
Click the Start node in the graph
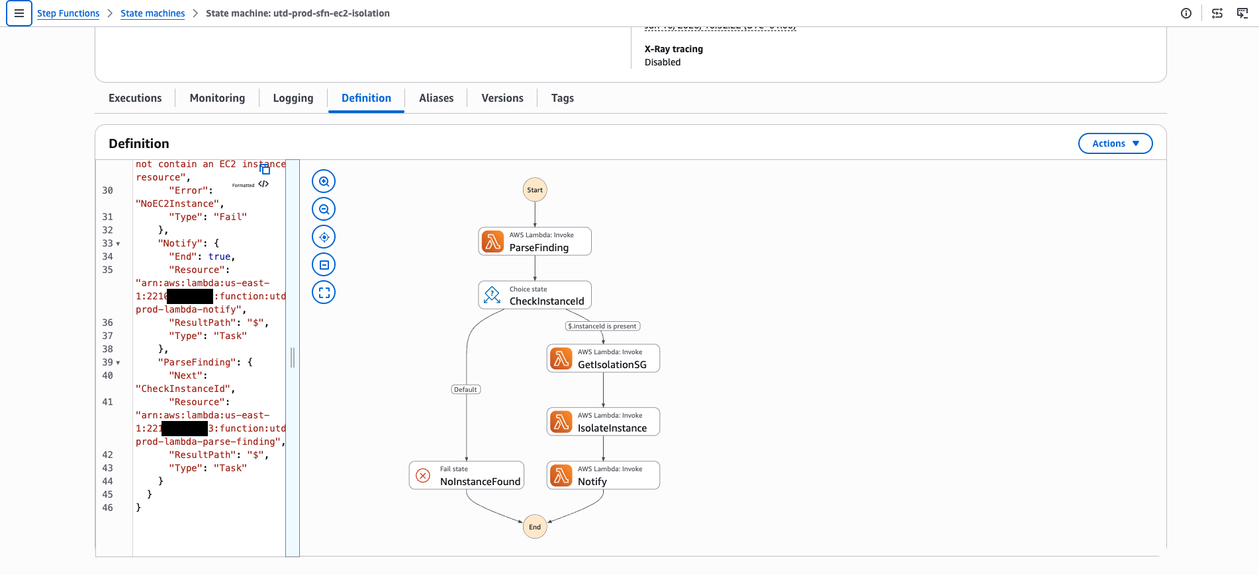[x=535, y=190]
